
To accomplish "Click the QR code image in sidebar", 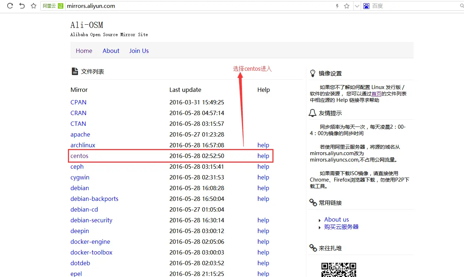I will (x=339, y=270).
